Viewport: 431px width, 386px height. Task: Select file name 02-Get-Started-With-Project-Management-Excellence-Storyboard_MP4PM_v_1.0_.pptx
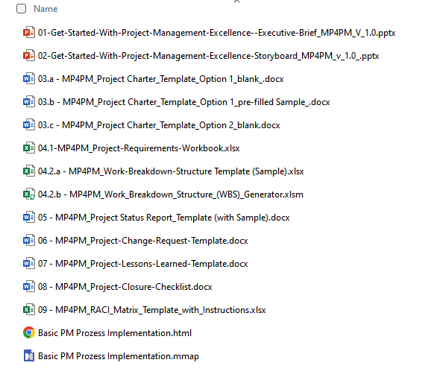pyautogui.click(x=208, y=56)
